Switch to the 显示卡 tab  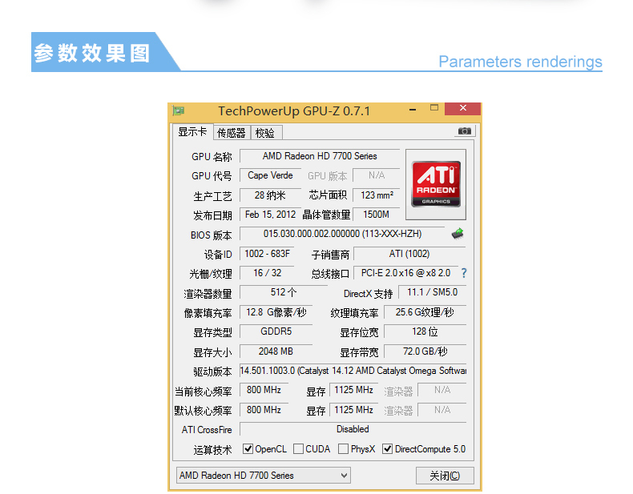click(x=192, y=132)
